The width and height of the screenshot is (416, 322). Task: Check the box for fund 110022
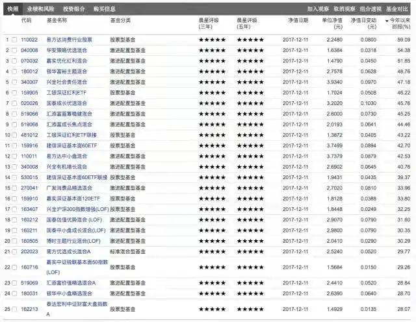(x=14, y=40)
